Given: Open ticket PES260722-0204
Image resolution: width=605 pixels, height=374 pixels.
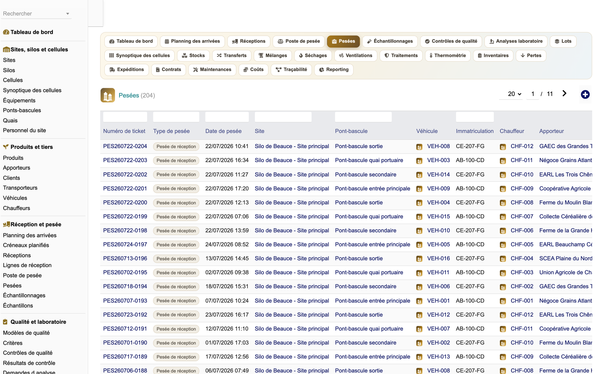Looking at the screenshot, I should pos(125,146).
